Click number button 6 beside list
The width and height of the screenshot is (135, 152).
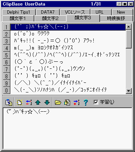tap(7, 62)
